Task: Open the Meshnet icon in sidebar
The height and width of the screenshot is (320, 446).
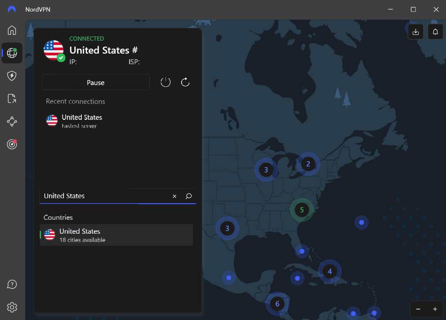Action: tap(12, 121)
